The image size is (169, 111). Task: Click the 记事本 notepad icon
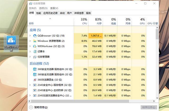(x=35, y=52)
